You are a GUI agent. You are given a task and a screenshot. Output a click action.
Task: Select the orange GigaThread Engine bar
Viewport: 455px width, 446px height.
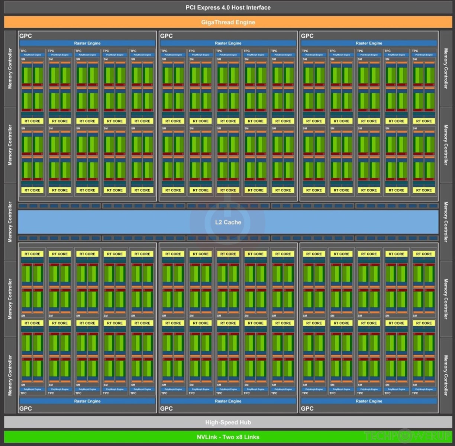click(228, 22)
